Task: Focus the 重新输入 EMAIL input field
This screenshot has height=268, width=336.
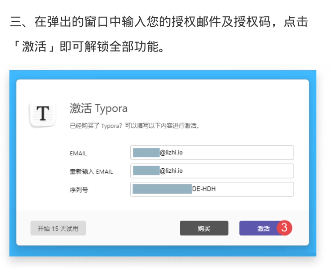Action: tap(212, 171)
